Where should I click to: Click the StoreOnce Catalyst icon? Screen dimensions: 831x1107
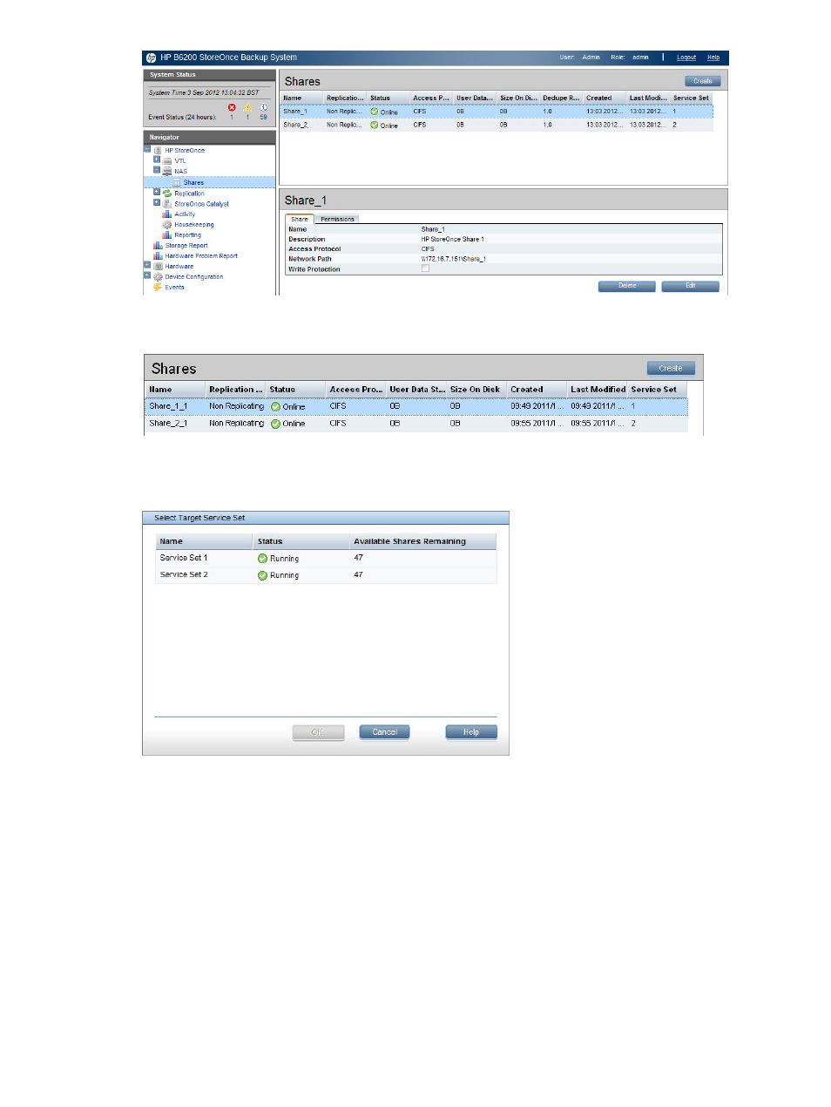tap(167, 204)
